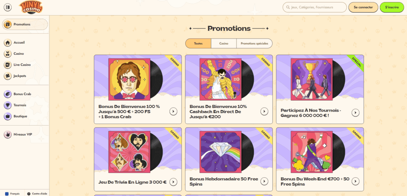Image resolution: width=407 pixels, height=196 pixels.
Task: Open Casino cherries icon in sidebar
Action: coord(8,54)
